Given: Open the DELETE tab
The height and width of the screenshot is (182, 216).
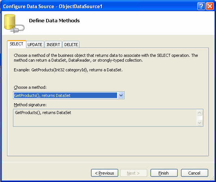Looking at the screenshot, I should (71, 45).
